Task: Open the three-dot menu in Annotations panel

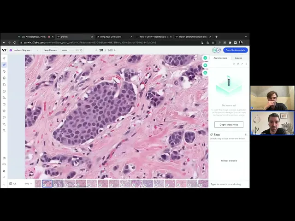Action: (246, 64)
